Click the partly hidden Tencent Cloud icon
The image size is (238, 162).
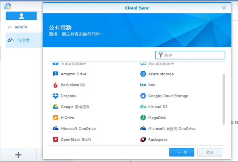[x=143, y=64]
